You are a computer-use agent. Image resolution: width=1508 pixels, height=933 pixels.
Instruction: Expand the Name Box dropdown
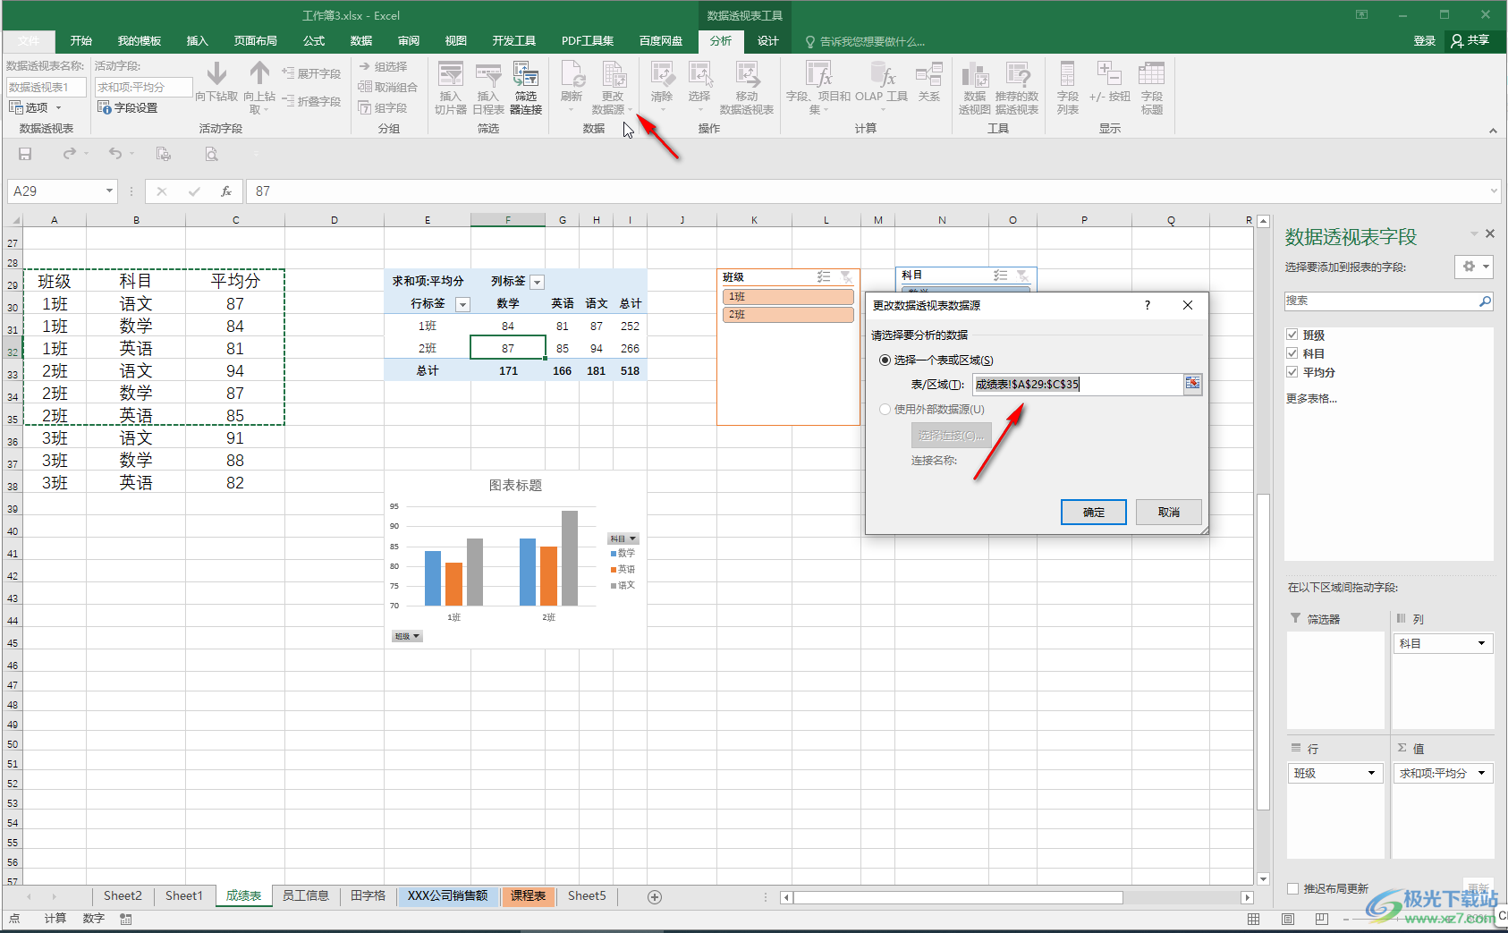[109, 191]
